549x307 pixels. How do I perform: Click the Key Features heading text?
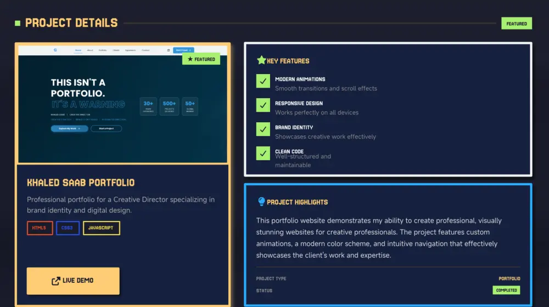click(288, 61)
